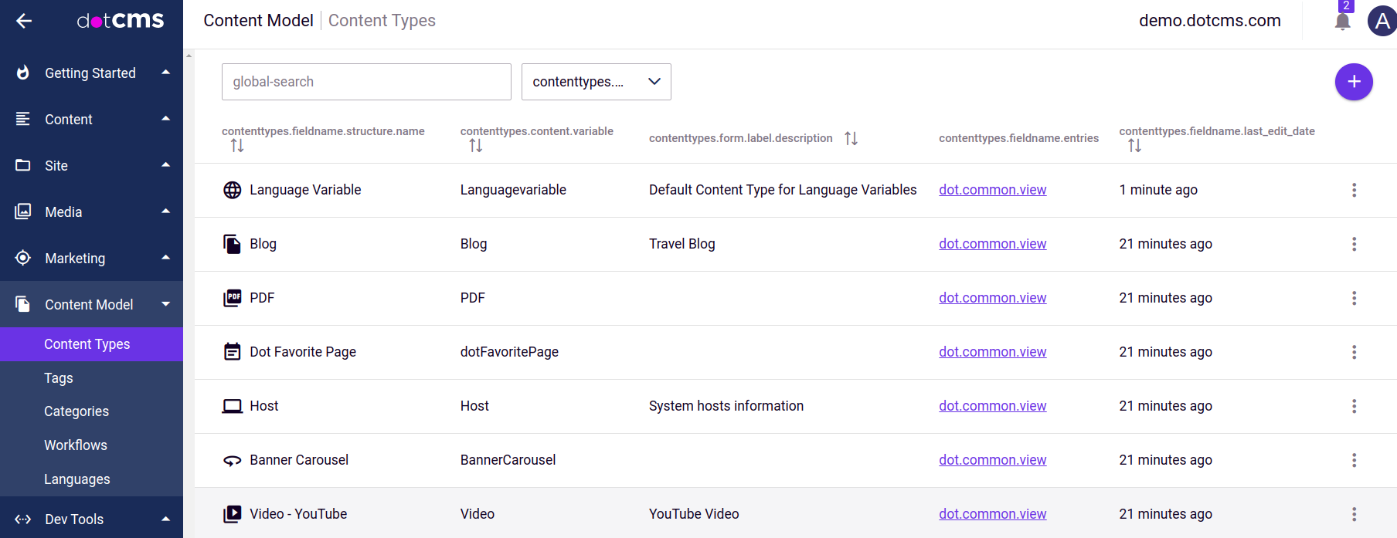Click the Content sidebar icon
This screenshot has height=538, width=1397.
23,119
